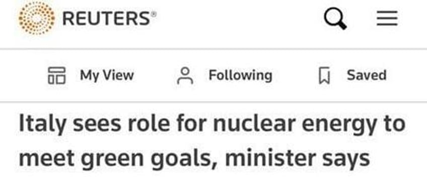Click the Following person icon
Image resolution: width=427 pixels, height=183 pixels.
pos(185,75)
